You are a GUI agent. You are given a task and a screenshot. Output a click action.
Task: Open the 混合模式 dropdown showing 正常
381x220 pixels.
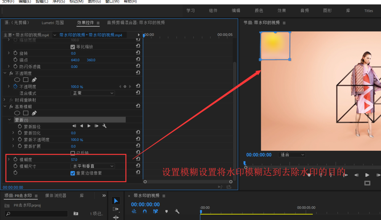[x=93, y=93]
